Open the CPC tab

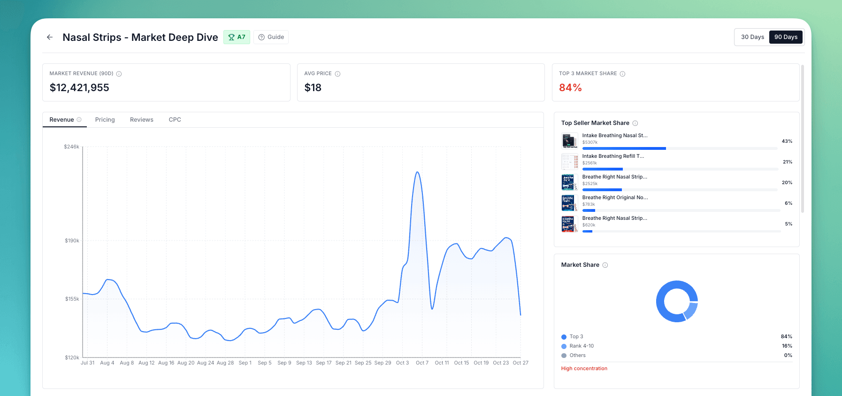pyautogui.click(x=175, y=120)
